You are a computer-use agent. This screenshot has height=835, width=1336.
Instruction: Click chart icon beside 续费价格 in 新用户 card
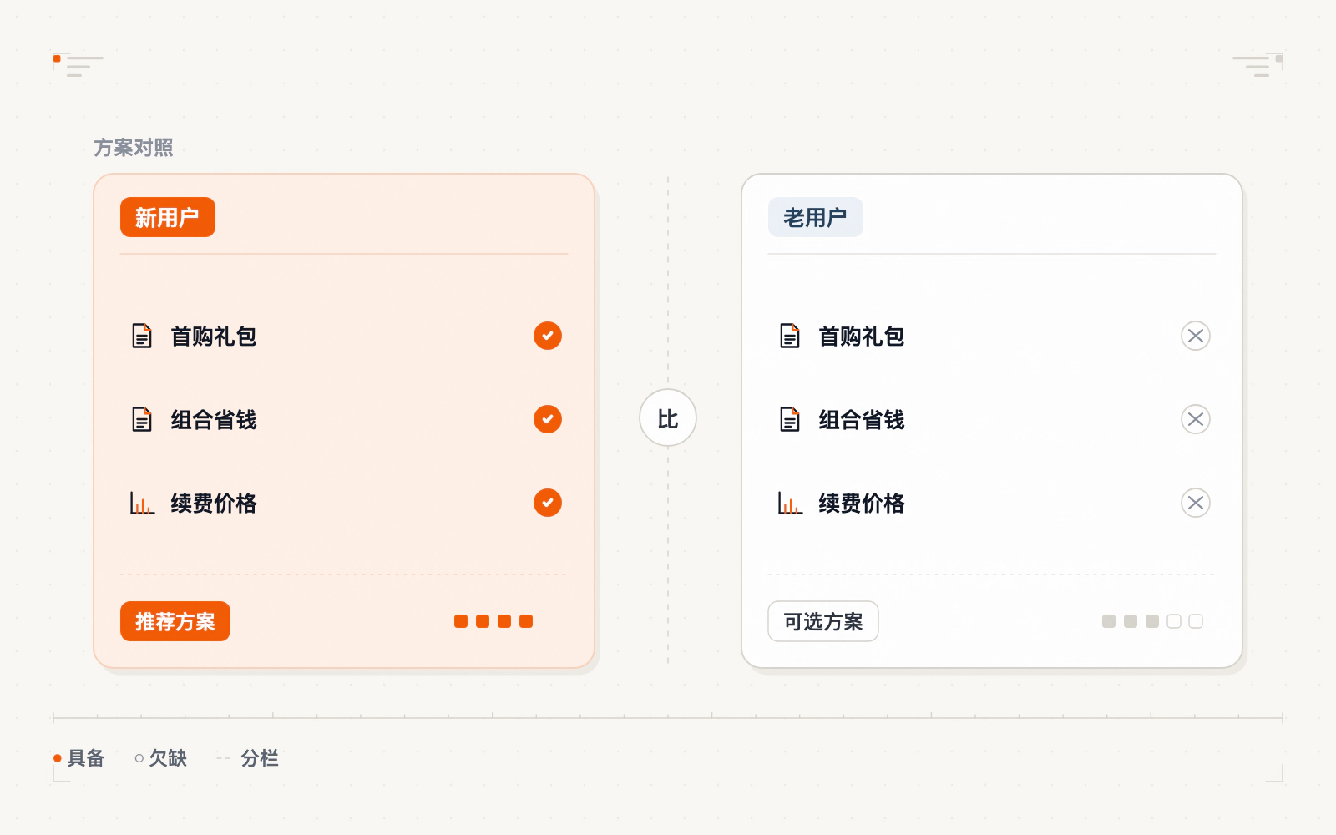(142, 503)
